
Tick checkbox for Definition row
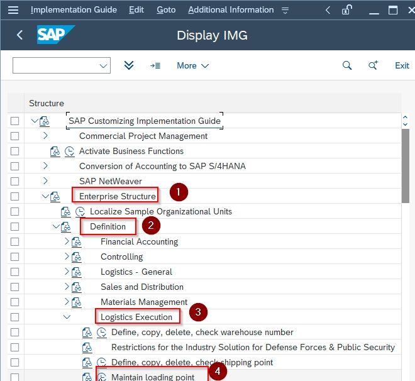click(x=15, y=227)
